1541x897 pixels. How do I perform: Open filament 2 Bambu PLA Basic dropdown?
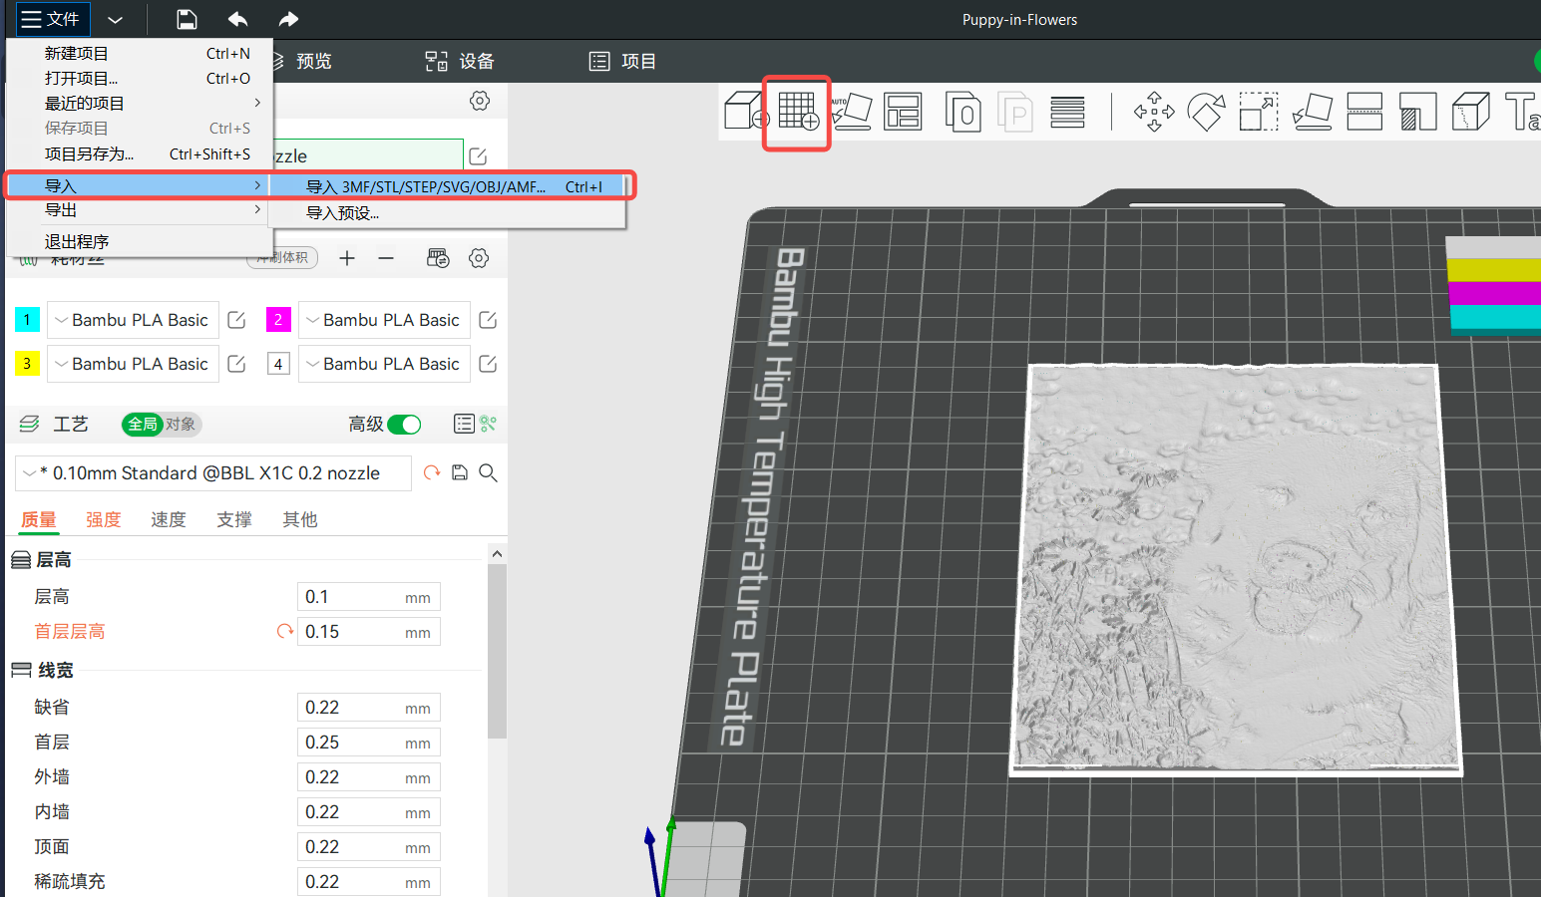pos(383,320)
